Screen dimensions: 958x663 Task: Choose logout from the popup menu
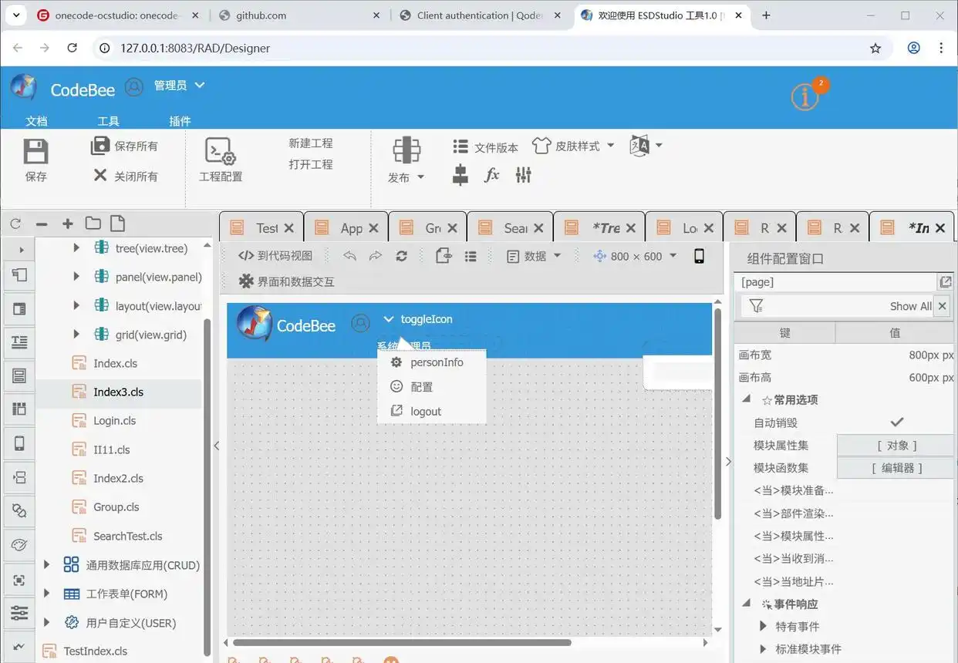[x=426, y=412]
